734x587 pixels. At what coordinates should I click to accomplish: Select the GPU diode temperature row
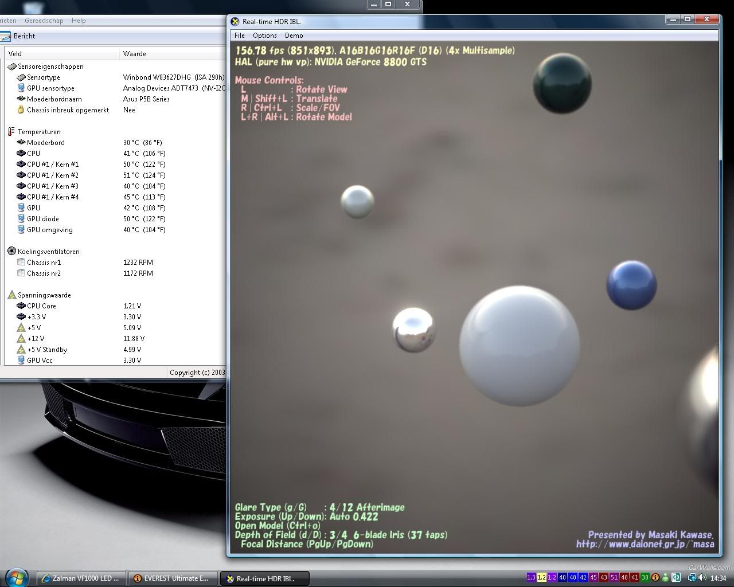(43, 219)
